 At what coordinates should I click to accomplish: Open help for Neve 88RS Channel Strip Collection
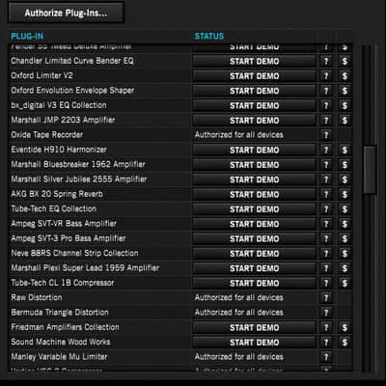[326, 254]
